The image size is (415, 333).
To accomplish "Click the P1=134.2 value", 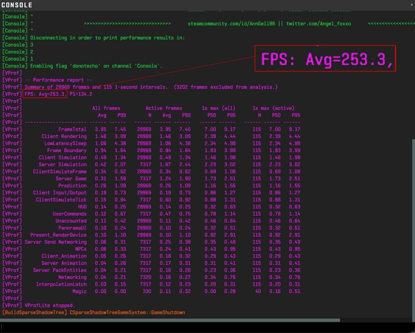I will click(x=81, y=94).
